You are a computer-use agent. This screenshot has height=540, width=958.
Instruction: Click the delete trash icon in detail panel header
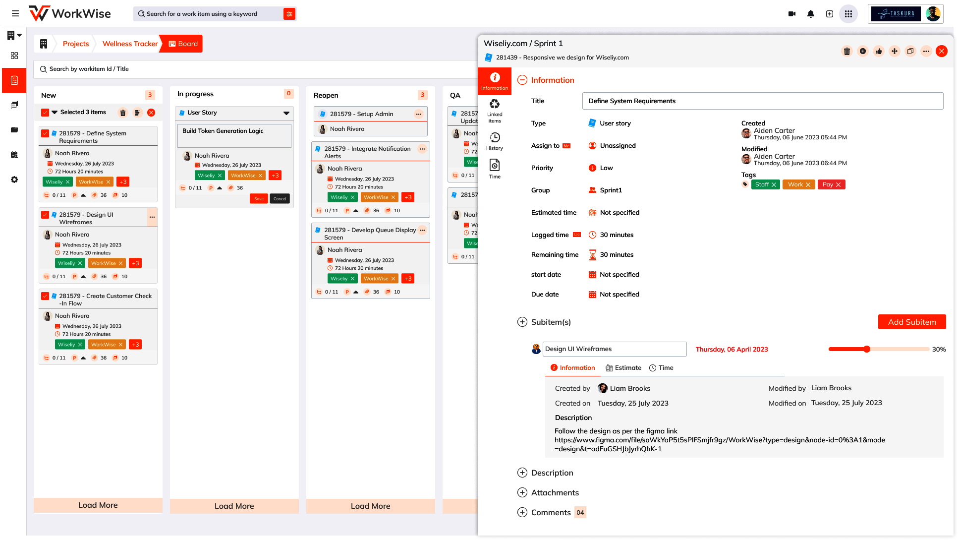click(x=847, y=51)
